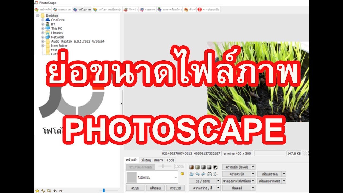Image resolution: width=343 pixels, height=193 pixels.
Task: Click the 147.6 KB file size status
Action: pyautogui.click(x=293, y=154)
